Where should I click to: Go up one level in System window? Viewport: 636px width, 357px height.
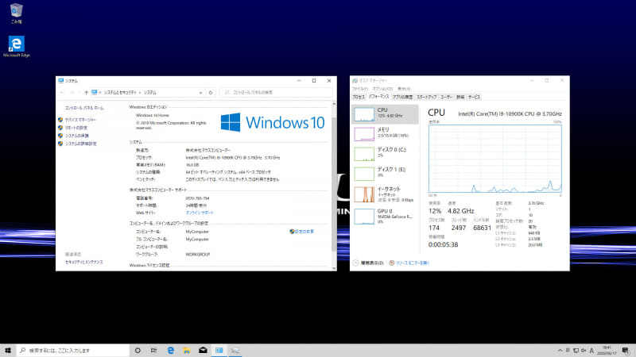86,93
